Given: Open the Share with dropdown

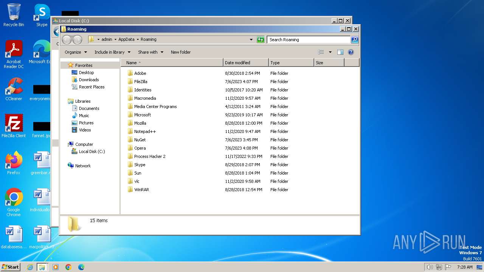Looking at the screenshot, I should 150,52.
